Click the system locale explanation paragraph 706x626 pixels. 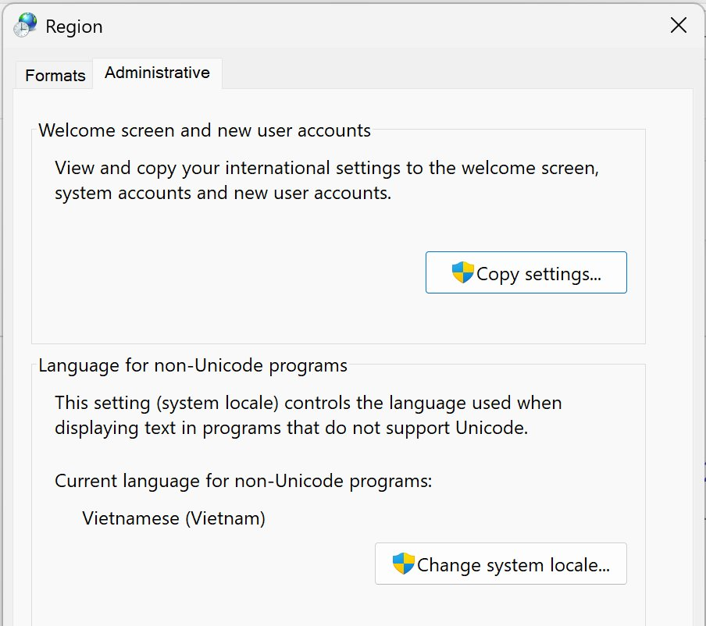pos(308,415)
